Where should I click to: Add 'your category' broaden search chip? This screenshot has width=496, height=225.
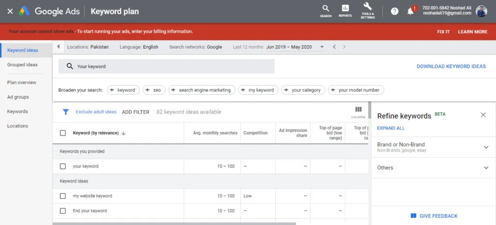click(303, 90)
